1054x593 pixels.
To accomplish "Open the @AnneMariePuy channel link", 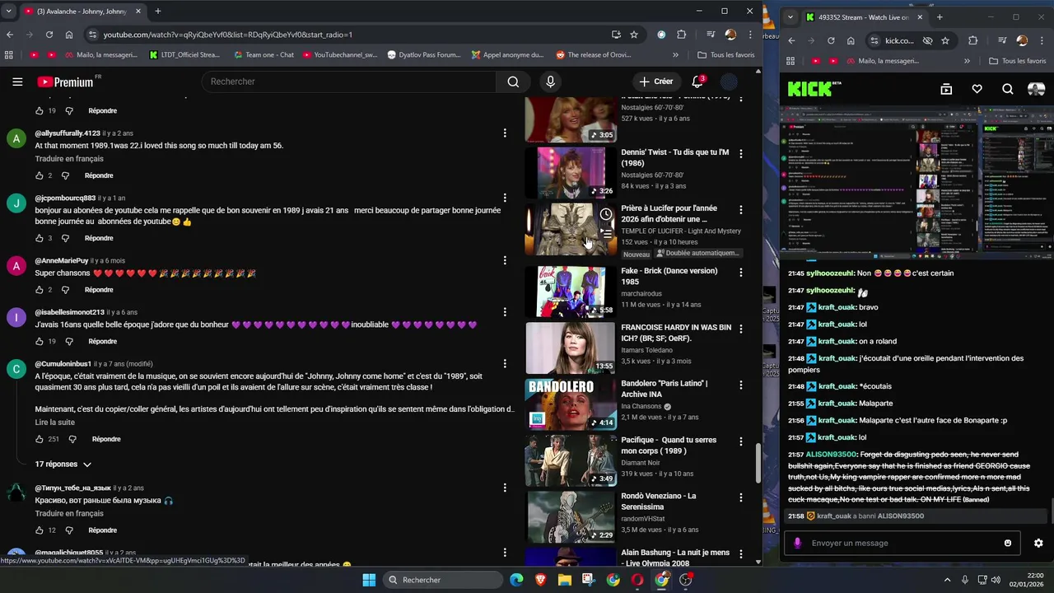I will (61, 261).
